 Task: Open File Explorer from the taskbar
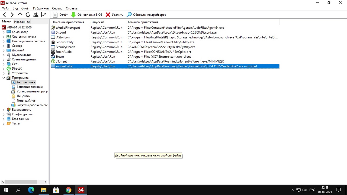pyautogui.click(x=44, y=190)
